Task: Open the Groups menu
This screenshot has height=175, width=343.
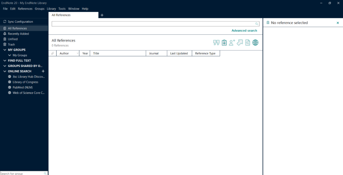Action: 40,9
